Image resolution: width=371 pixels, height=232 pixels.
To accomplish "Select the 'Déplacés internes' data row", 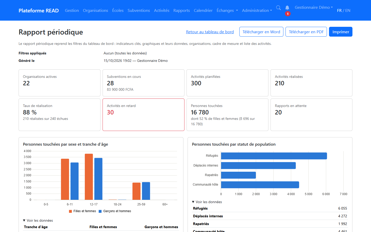I will pyautogui.click(x=270, y=216).
